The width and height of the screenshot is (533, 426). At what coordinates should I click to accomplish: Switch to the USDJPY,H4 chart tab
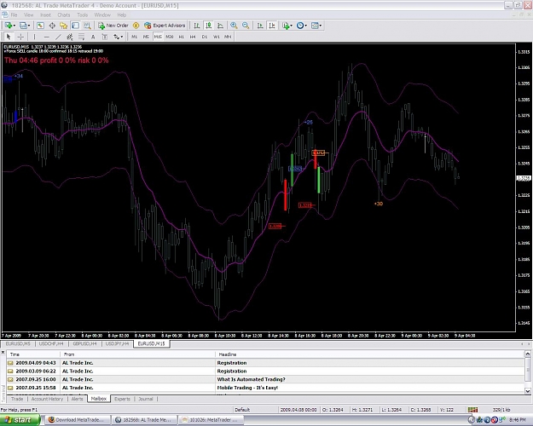point(117,344)
